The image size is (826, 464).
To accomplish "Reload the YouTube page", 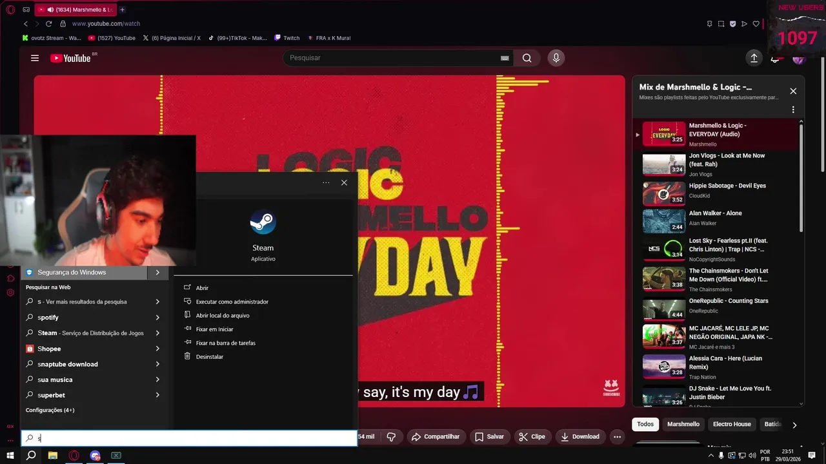I will coord(48,24).
